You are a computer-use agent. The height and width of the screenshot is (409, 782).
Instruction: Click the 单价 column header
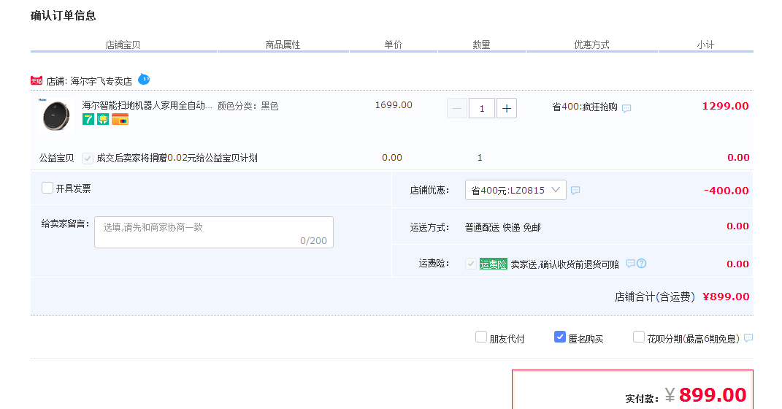[x=393, y=45]
